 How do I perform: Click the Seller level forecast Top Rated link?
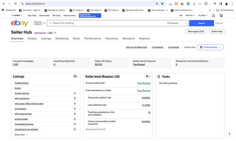[139, 65]
